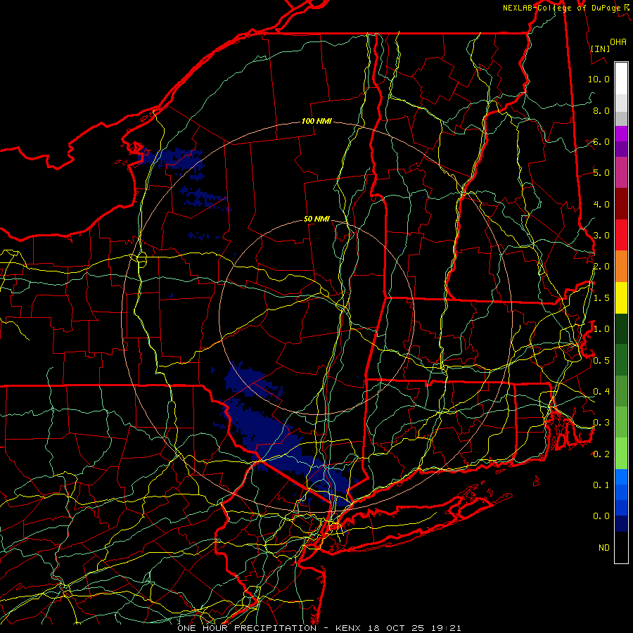Click the 'ND' no-data label
This screenshot has height=633, width=633.
click(604, 547)
